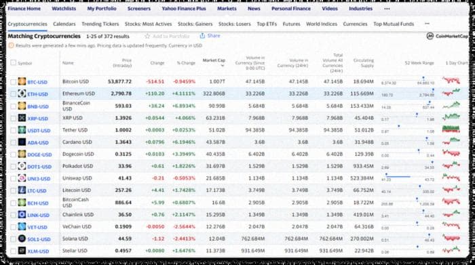
Task: Open the Stellar coin icon
Action: click(22, 251)
